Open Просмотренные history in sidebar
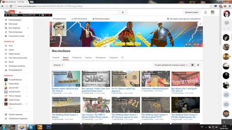 (x=15, y=32)
